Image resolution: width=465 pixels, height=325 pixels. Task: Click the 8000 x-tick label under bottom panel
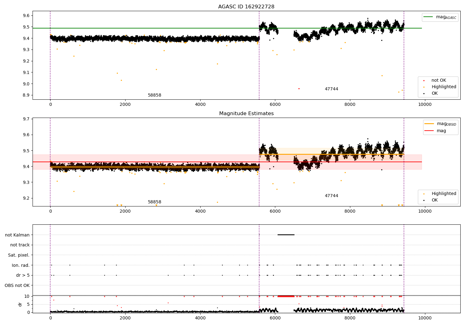tap(350, 318)
